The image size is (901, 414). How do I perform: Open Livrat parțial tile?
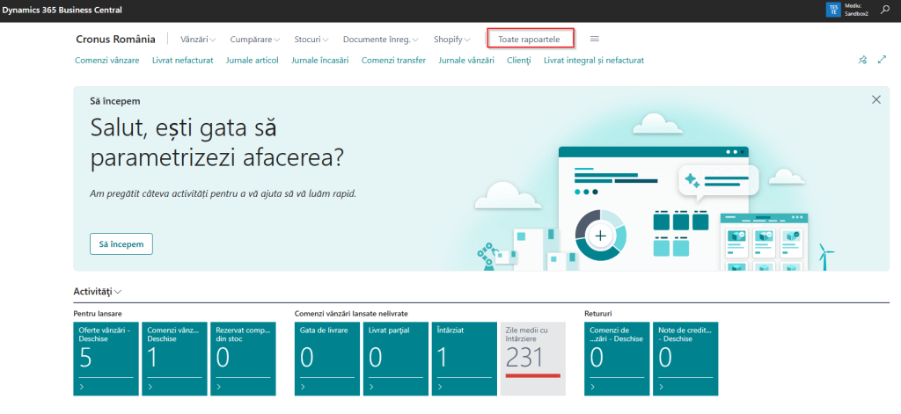(x=396, y=359)
